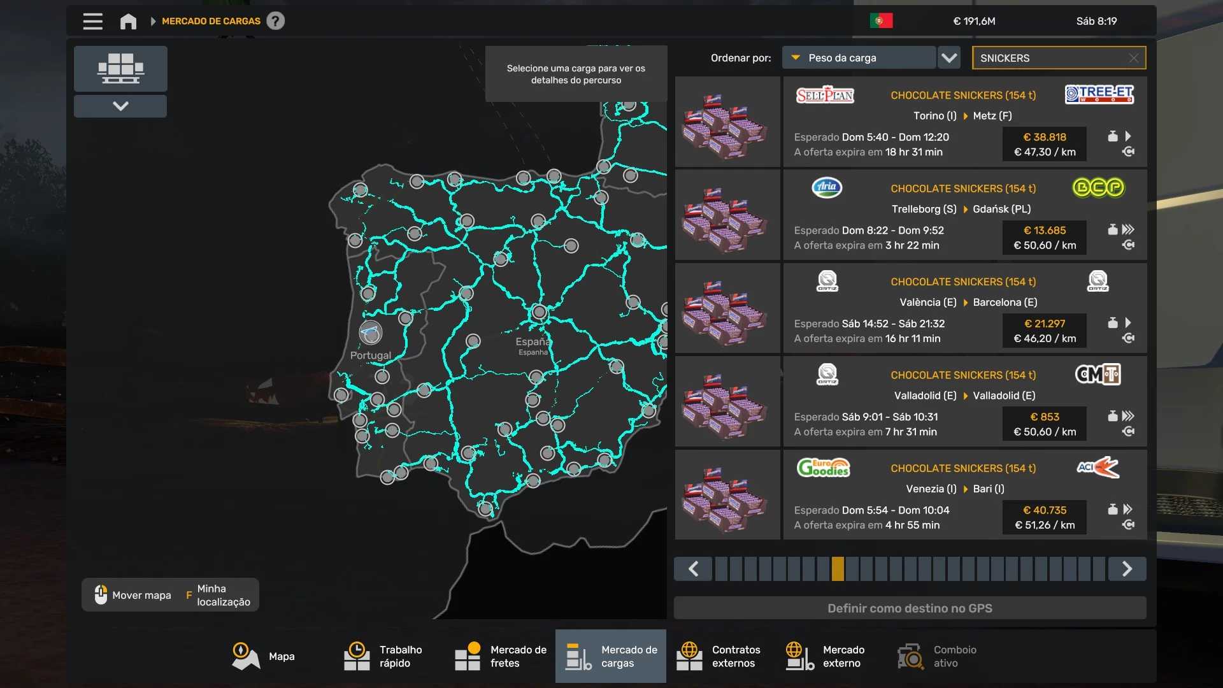
Task: Select the Torino to Metz cargo offer
Action: pyautogui.click(x=962, y=122)
